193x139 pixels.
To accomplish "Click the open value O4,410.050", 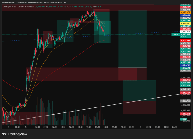I will click(40, 7).
